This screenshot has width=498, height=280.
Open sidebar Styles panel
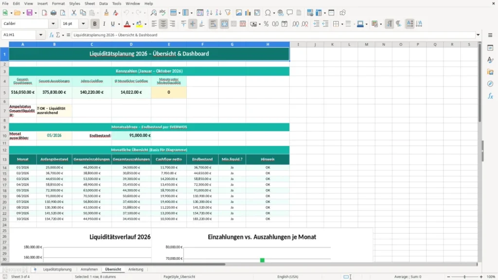click(490, 60)
